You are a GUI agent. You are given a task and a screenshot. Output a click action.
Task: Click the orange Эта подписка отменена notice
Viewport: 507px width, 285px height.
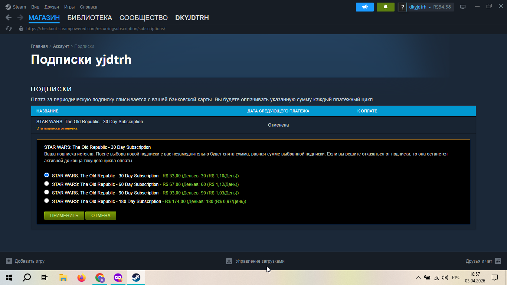click(57, 128)
